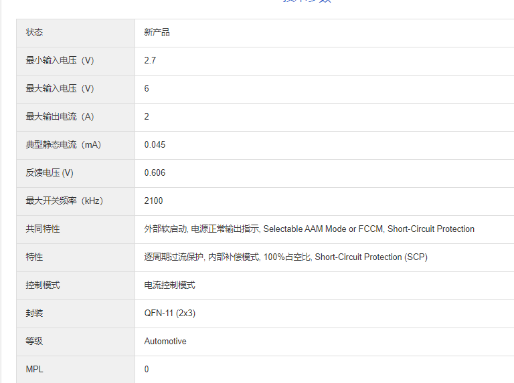The height and width of the screenshot is (383, 514).
Task: Click the 最大开关频率 (kHz) label
Action: [64, 201]
